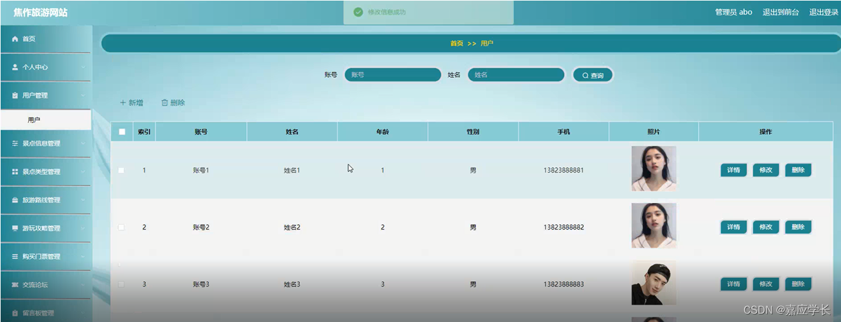This screenshot has width=841, height=322.
Task: Click the grid icon beside 景点类型管理
Action: (x=15, y=172)
